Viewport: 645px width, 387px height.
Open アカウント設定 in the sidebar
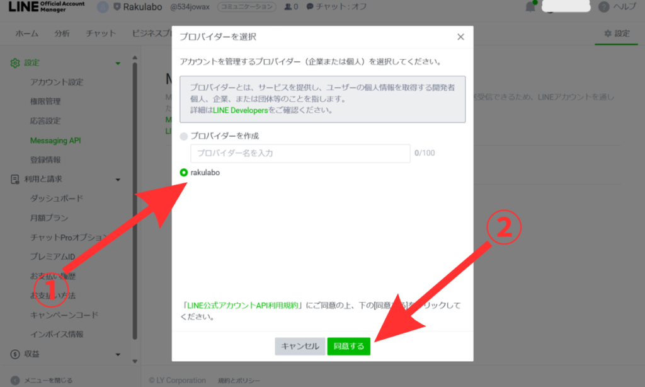(56, 83)
